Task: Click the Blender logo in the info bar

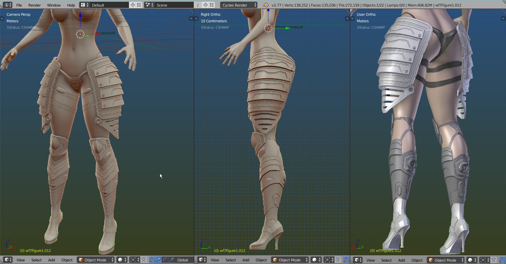Action: (266, 5)
